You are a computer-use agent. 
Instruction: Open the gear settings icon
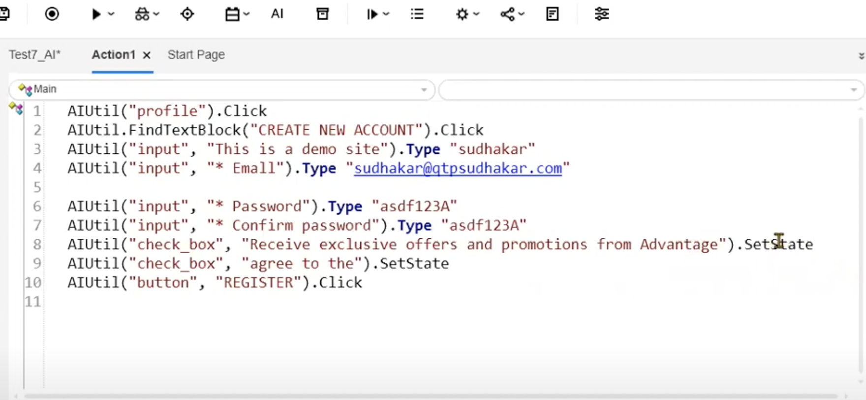(x=462, y=14)
